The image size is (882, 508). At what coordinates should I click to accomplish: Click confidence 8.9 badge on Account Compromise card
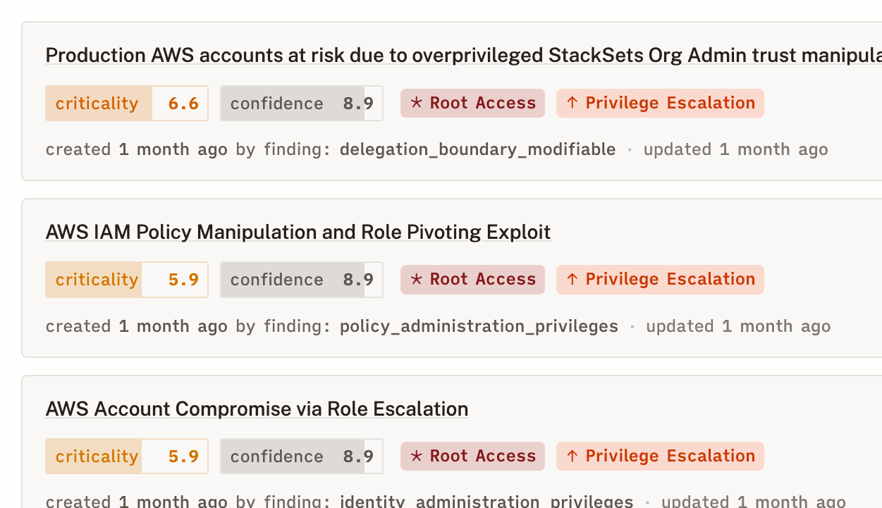coord(301,457)
